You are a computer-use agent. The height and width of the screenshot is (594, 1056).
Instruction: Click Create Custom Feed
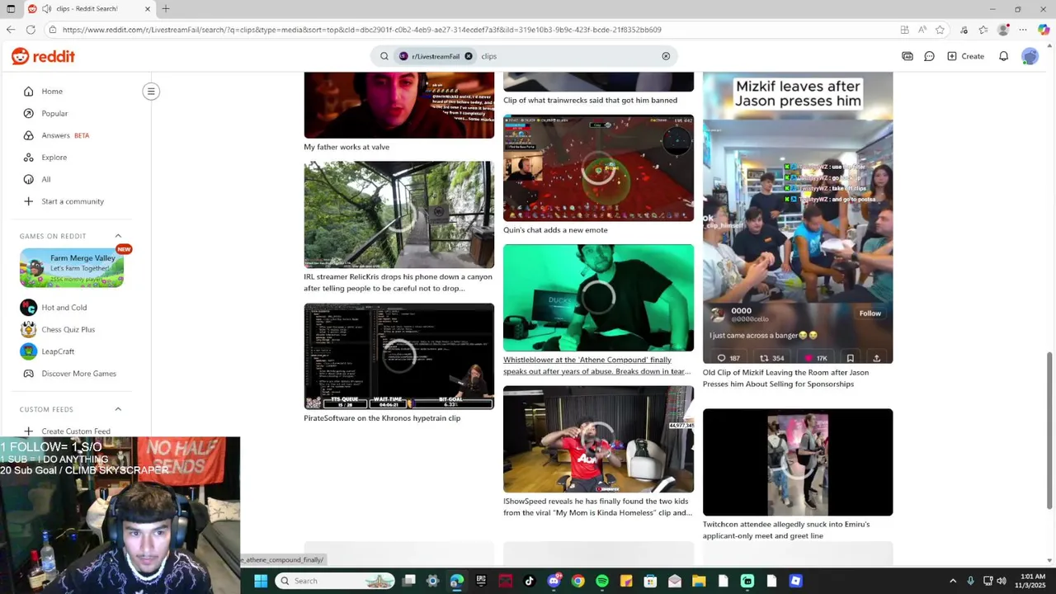(76, 431)
